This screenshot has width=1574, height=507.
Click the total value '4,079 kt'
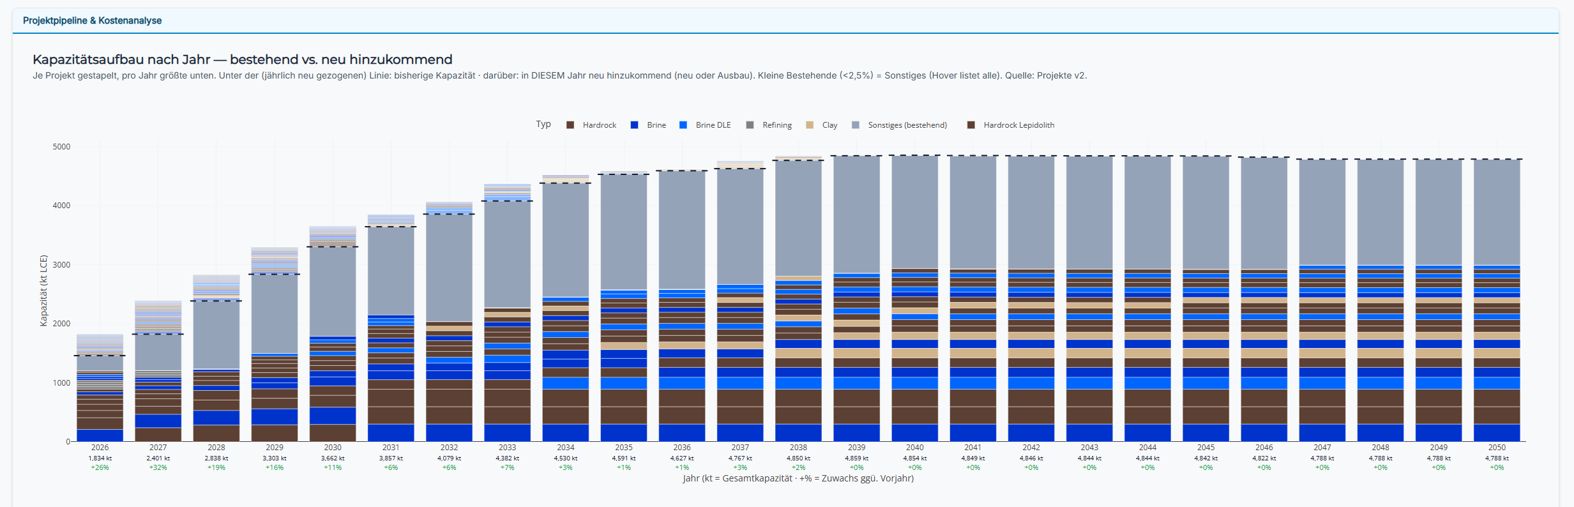click(x=449, y=458)
